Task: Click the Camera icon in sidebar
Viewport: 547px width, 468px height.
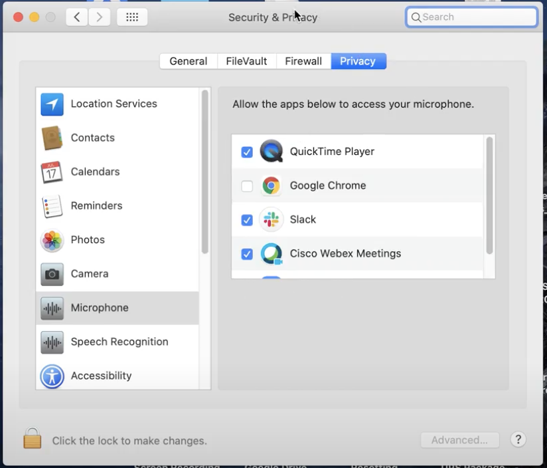Action: coord(52,274)
